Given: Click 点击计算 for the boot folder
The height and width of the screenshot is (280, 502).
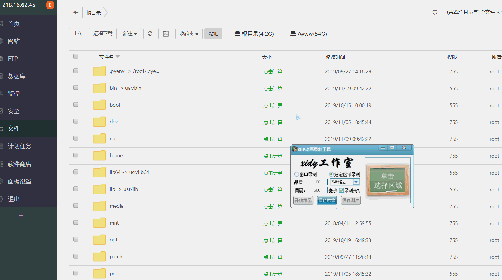Looking at the screenshot, I should [x=273, y=105].
